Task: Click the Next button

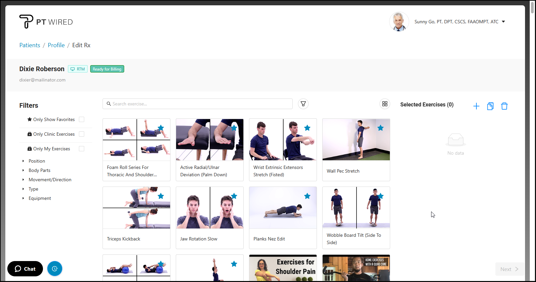Action: click(509, 269)
